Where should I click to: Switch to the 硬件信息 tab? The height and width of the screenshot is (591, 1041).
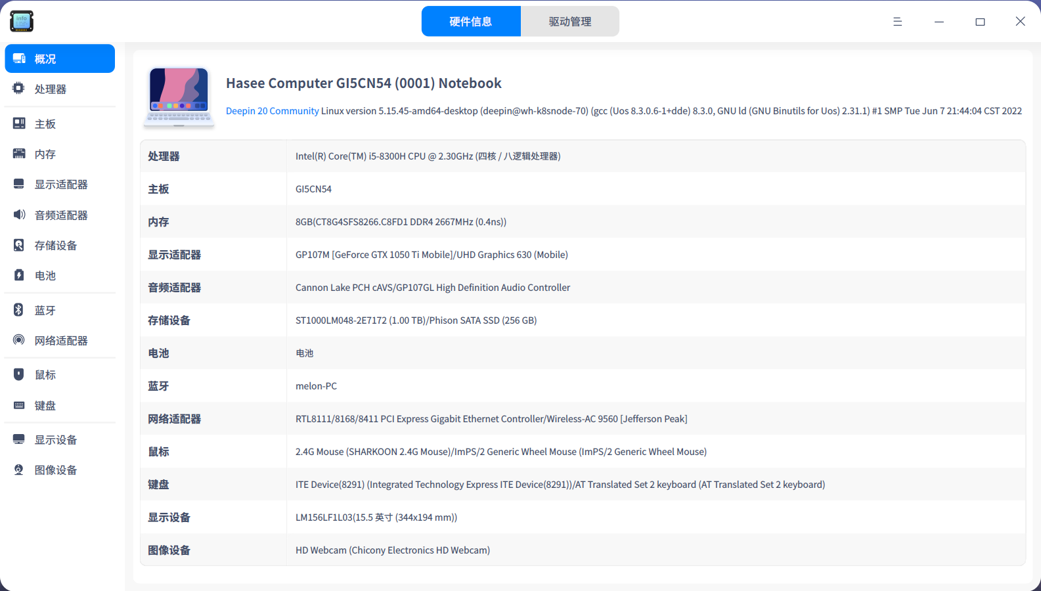coord(471,21)
